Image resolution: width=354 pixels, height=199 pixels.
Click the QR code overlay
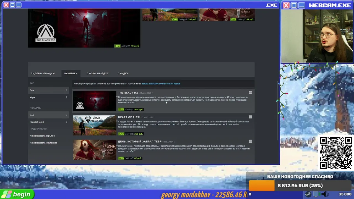tap(336, 153)
